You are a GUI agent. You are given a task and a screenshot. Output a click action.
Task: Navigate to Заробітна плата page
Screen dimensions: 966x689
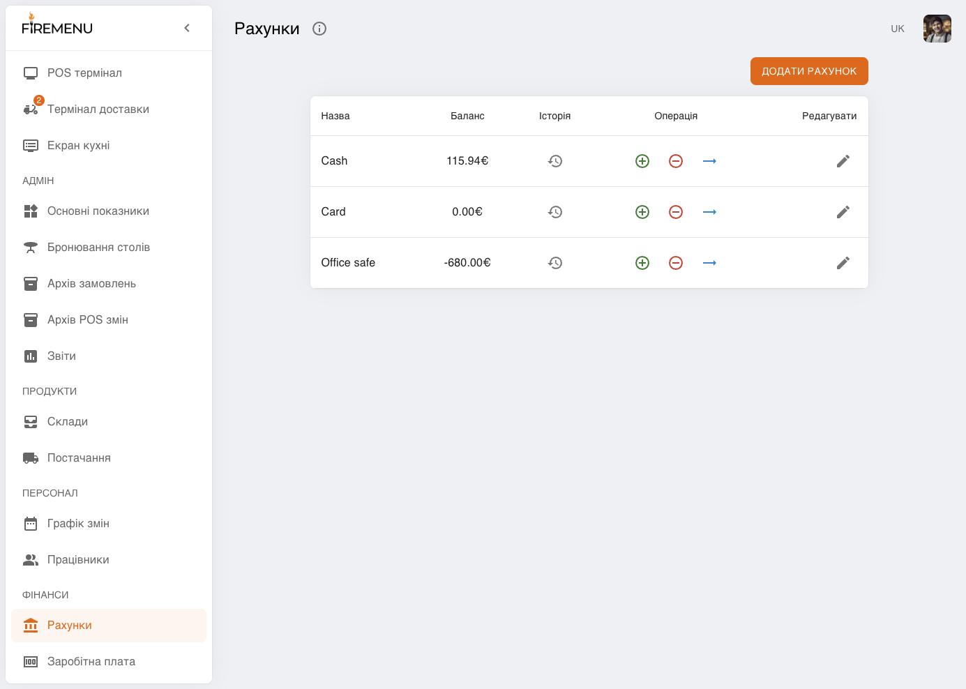click(x=109, y=662)
